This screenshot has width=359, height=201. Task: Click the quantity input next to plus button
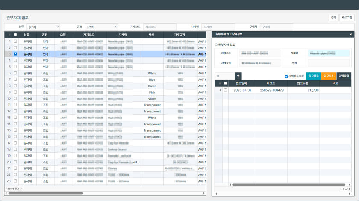click(224, 76)
